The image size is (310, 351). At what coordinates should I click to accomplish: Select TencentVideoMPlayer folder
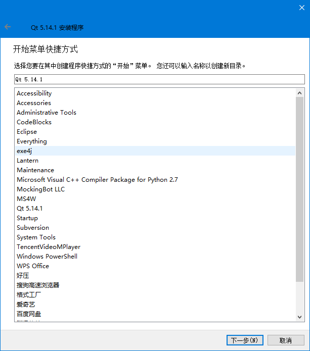155,247
